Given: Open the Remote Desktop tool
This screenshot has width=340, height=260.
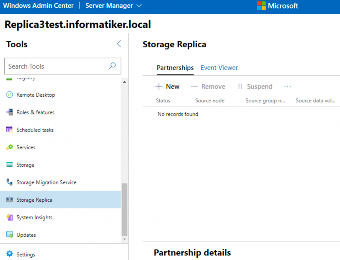Looking at the screenshot, I should [35, 95].
